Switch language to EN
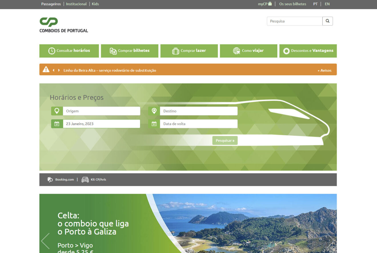The image size is (377, 253). pos(327,4)
